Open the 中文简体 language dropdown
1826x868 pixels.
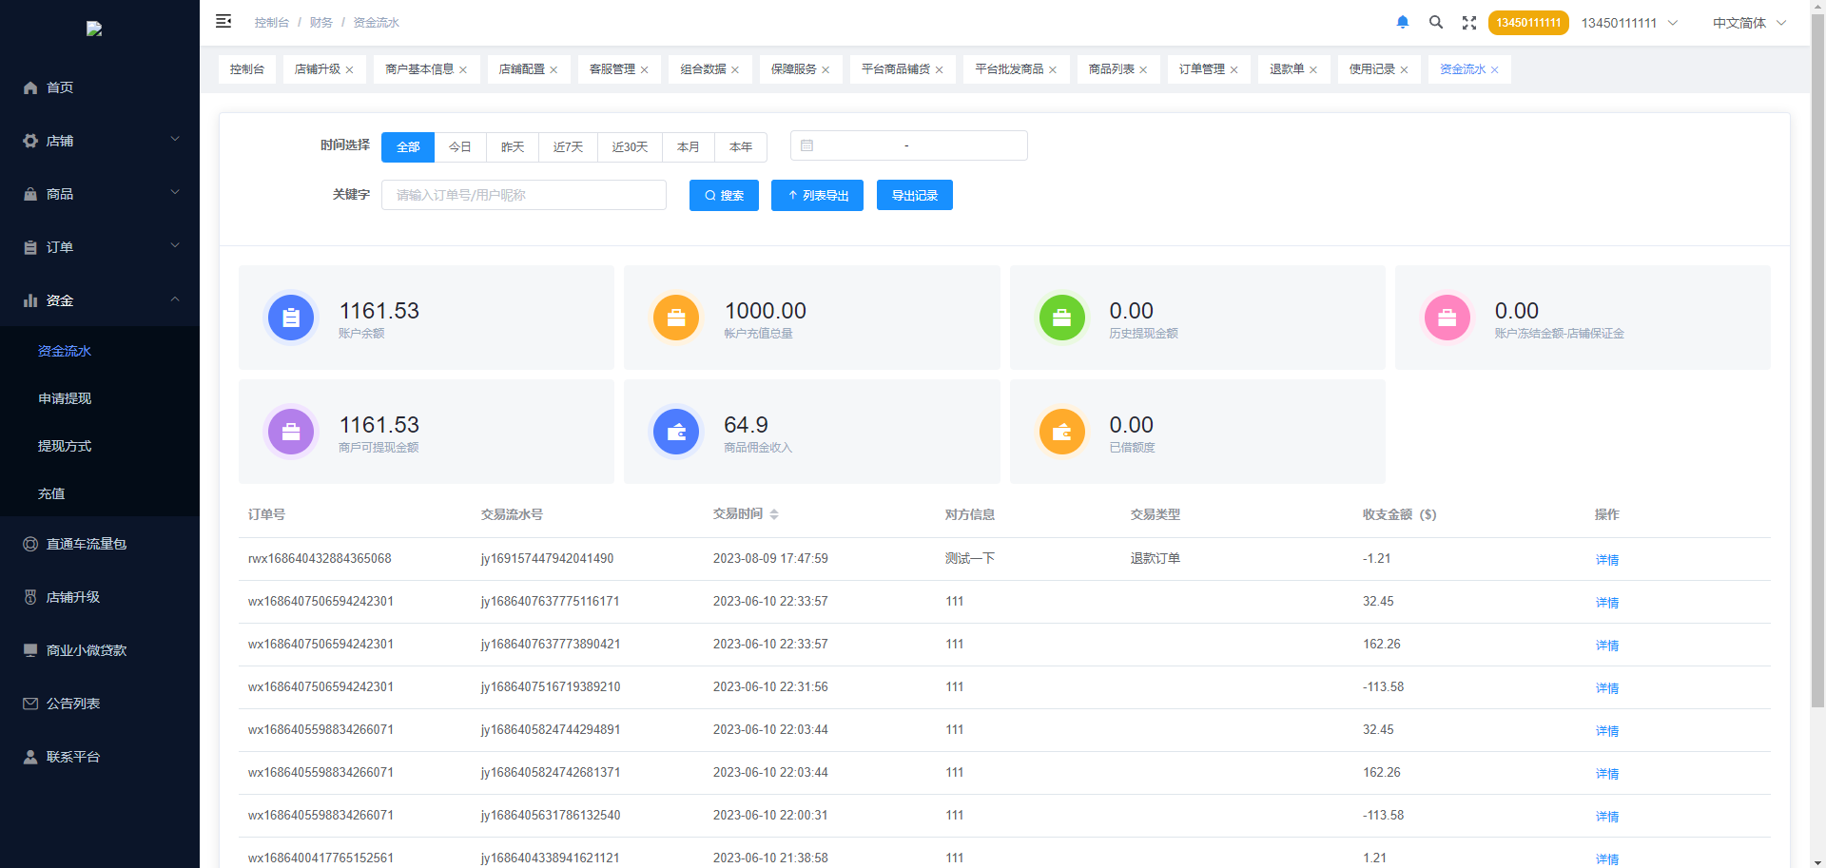click(x=1748, y=23)
